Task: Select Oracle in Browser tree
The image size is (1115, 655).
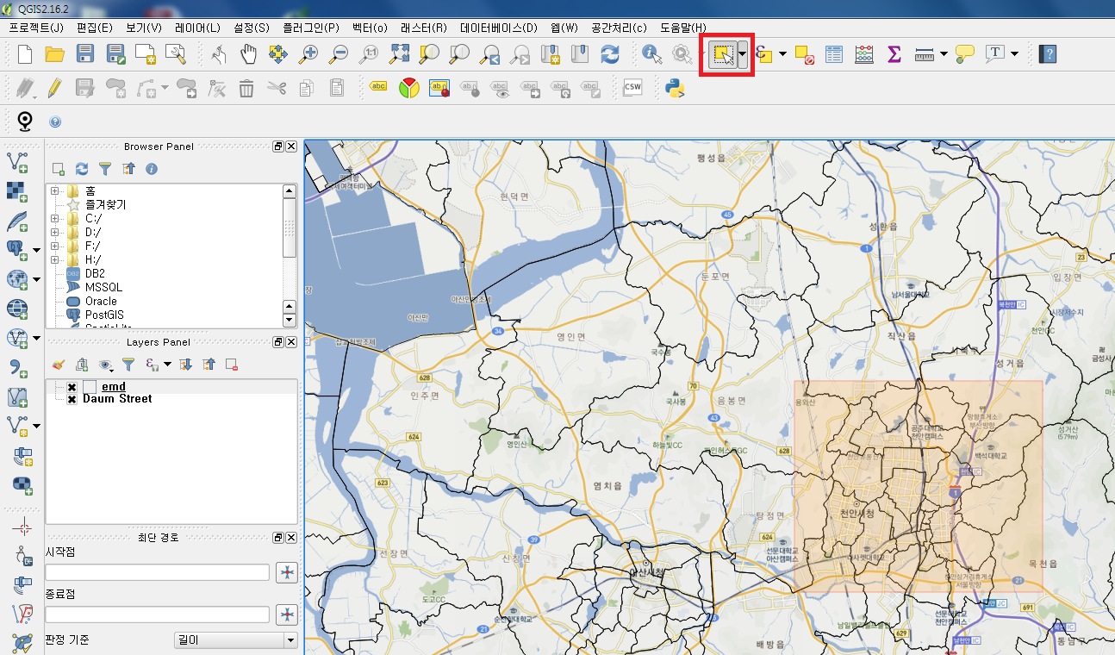Action: point(101,302)
